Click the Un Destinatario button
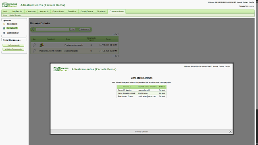The height and width of the screenshot is (145, 258). tap(13, 45)
